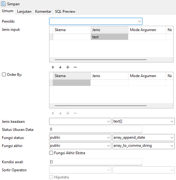The image size is (176, 180).
Task: Move input type row up arrow
Action: [53, 67]
